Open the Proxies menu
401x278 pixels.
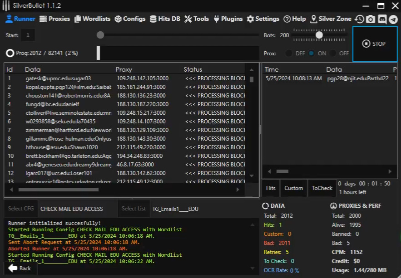[54, 19]
